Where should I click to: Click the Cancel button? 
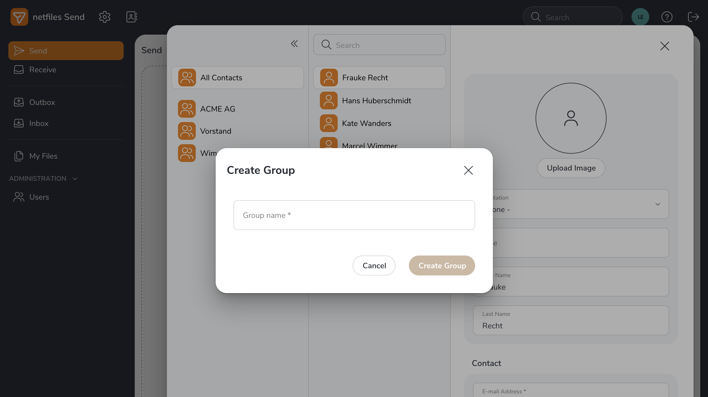coord(374,265)
